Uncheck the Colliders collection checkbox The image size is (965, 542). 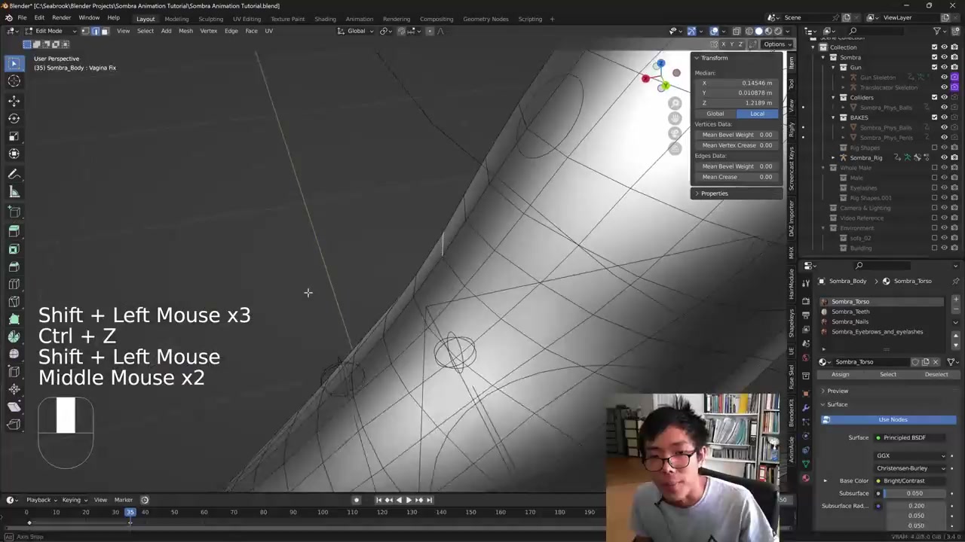[934, 97]
